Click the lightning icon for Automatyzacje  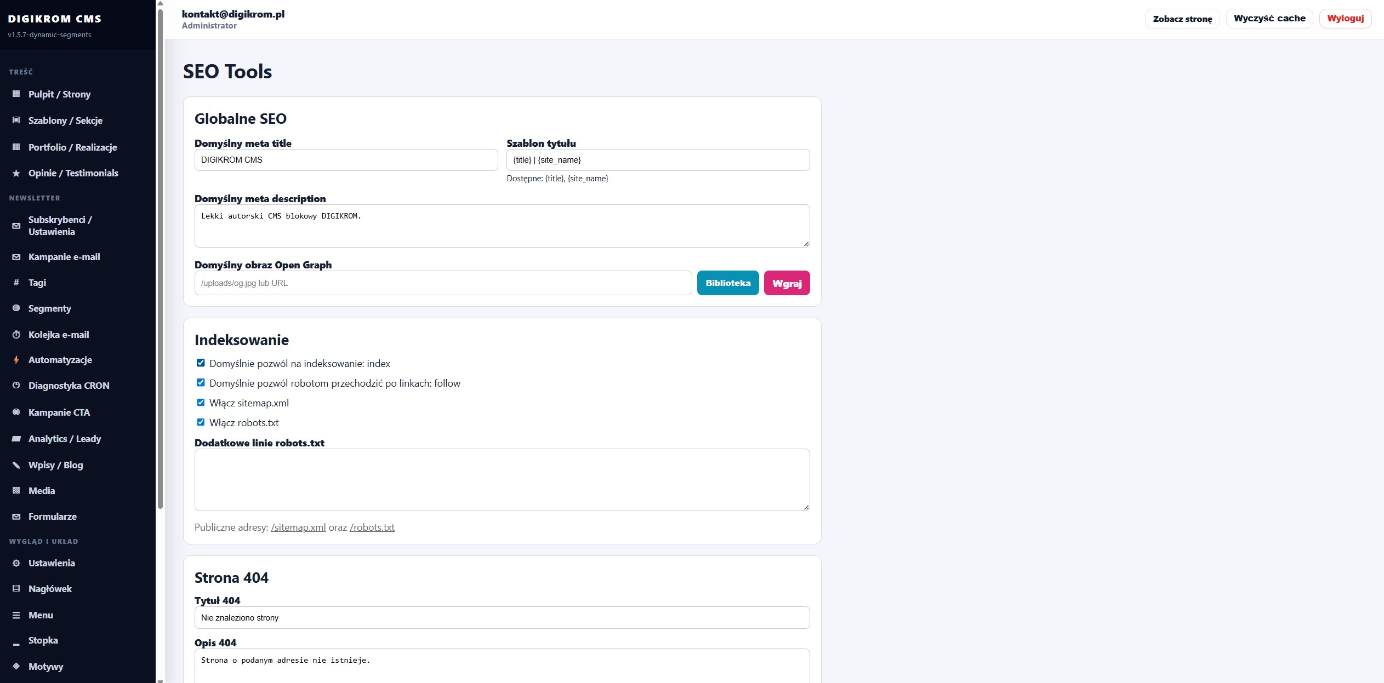16,360
